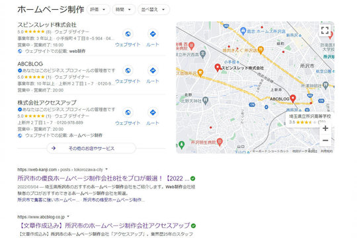This screenshot has height=238, width=357.
Task: Click website globe icon for ABCBLOG
Action: (128, 71)
